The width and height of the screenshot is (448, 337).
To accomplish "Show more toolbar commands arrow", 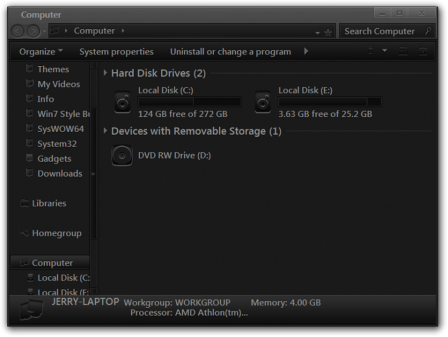I will click(306, 51).
